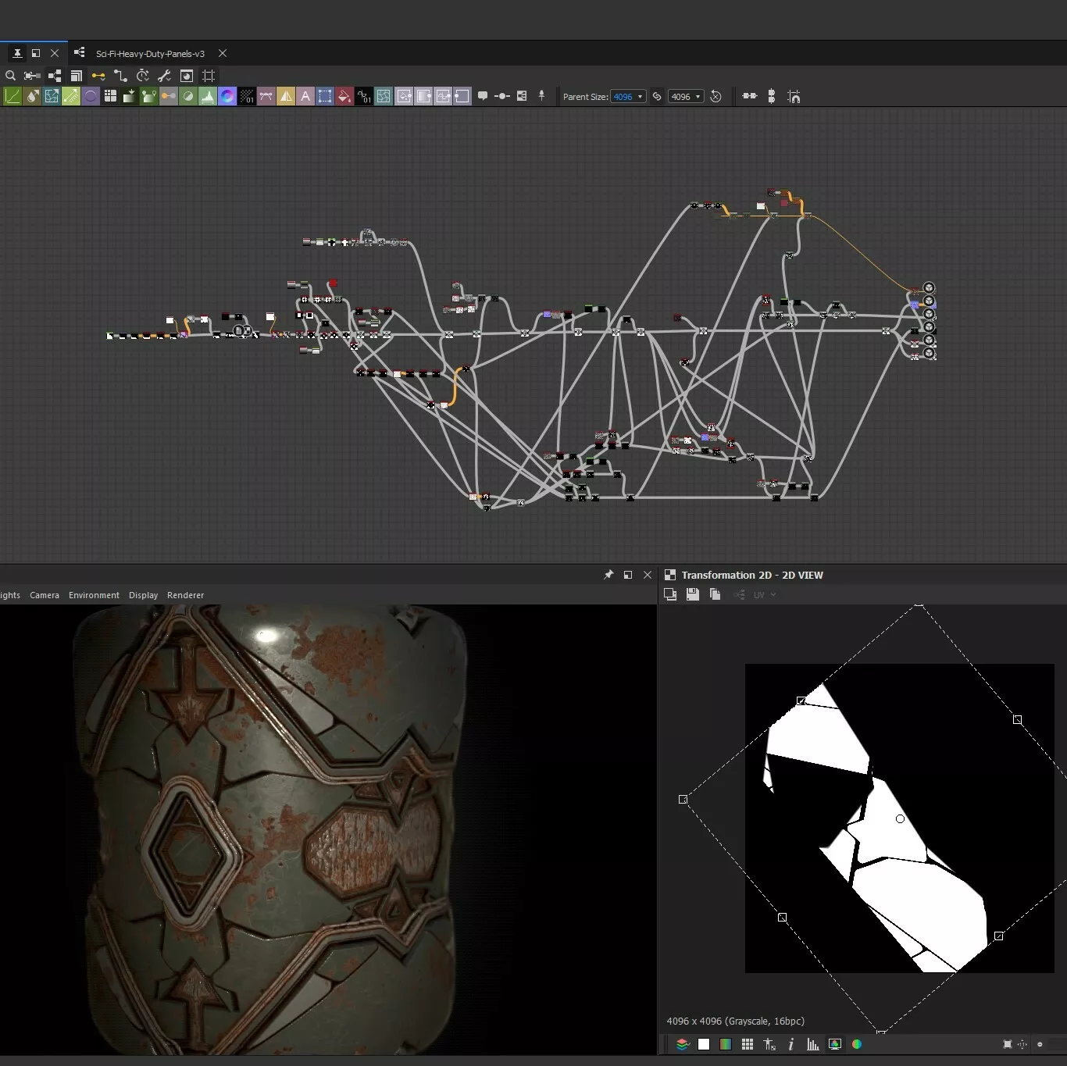Toggle the linked parent size ratio lock
This screenshot has height=1066, width=1067.
click(657, 97)
